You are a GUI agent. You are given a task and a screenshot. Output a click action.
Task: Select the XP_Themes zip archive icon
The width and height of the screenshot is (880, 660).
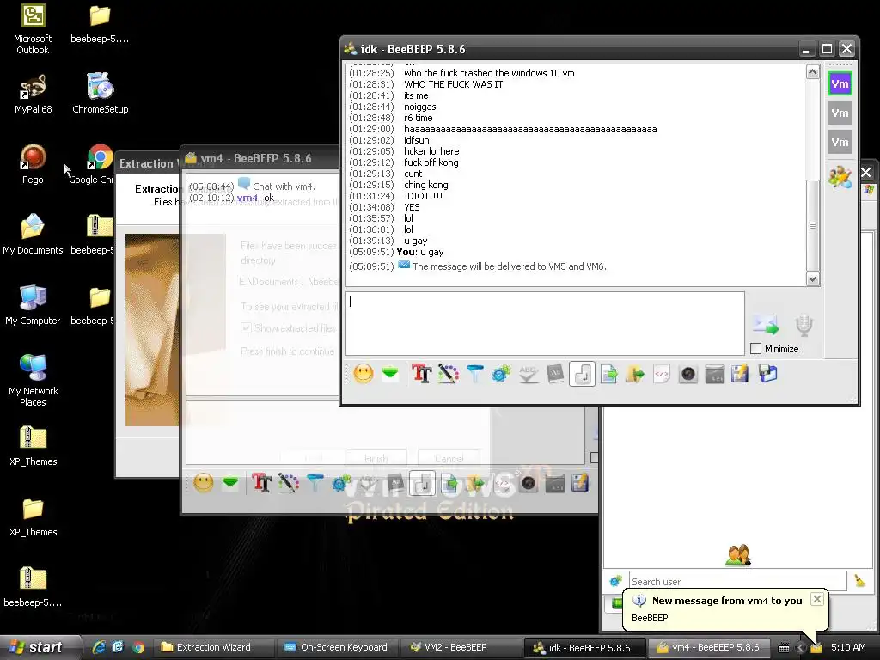click(33, 446)
